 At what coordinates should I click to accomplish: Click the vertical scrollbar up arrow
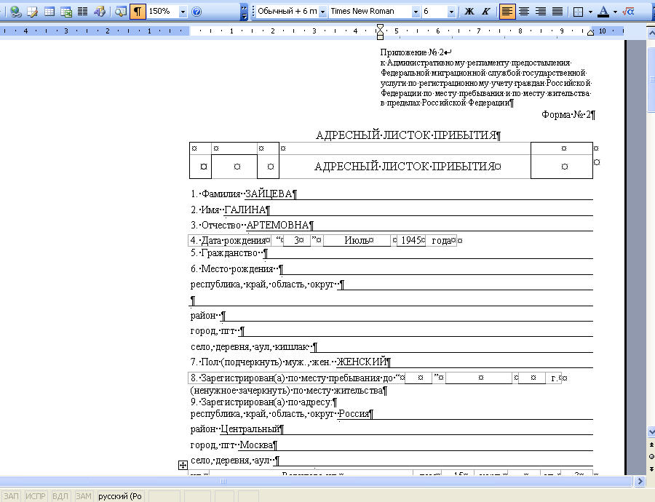tap(651, 33)
